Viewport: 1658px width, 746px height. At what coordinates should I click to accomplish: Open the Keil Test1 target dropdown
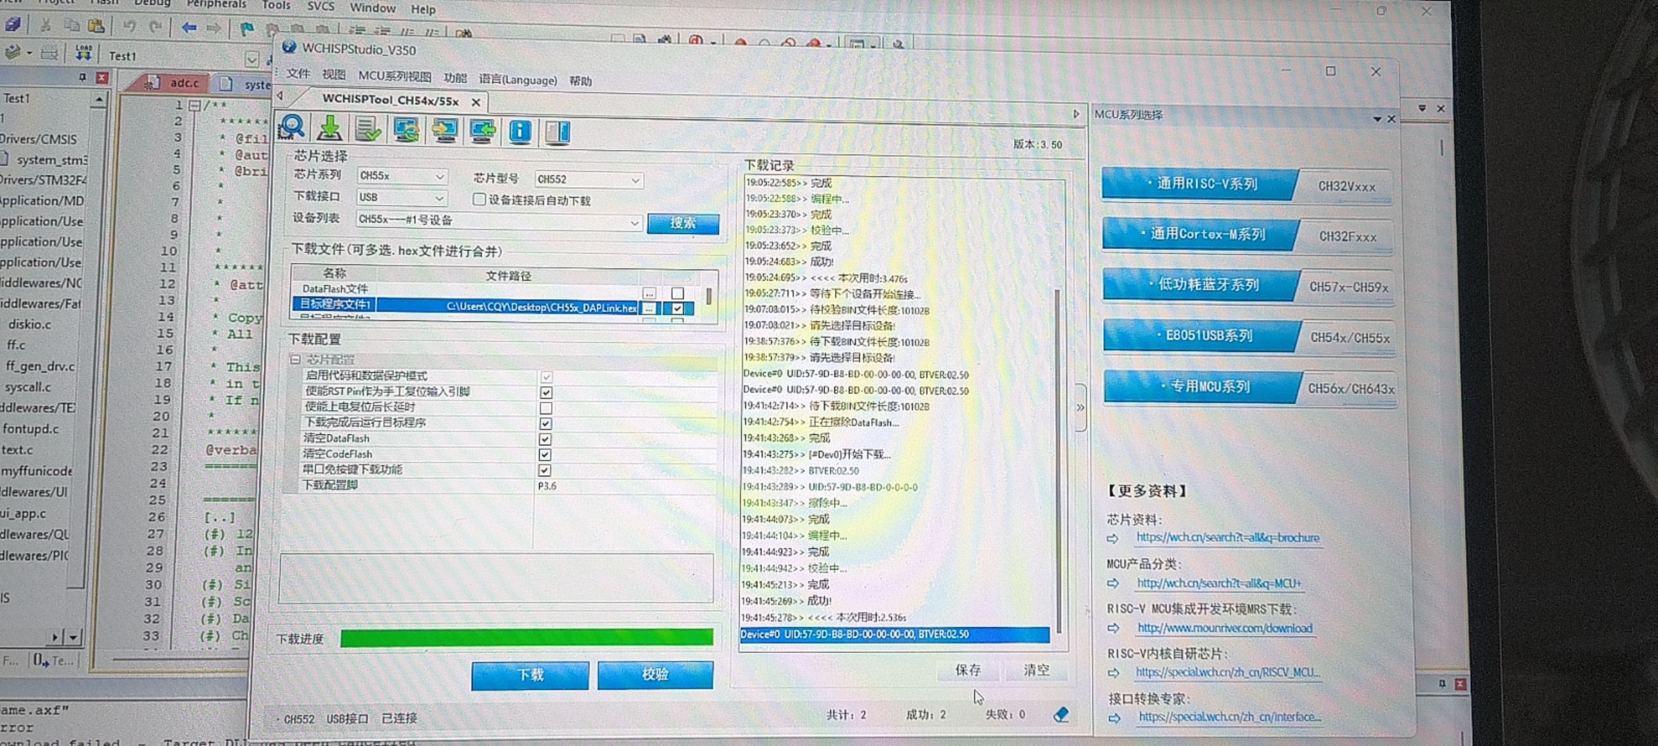[x=252, y=59]
